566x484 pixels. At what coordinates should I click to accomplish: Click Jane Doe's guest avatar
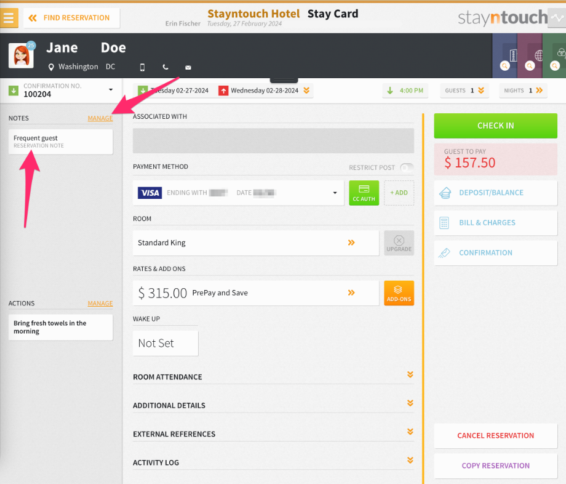(x=21, y=55)
